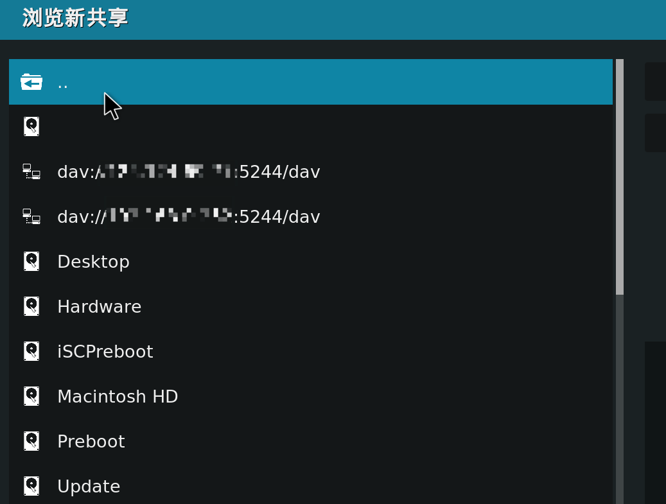
Task: Select the Hardware entry
Action: point(100,306)
